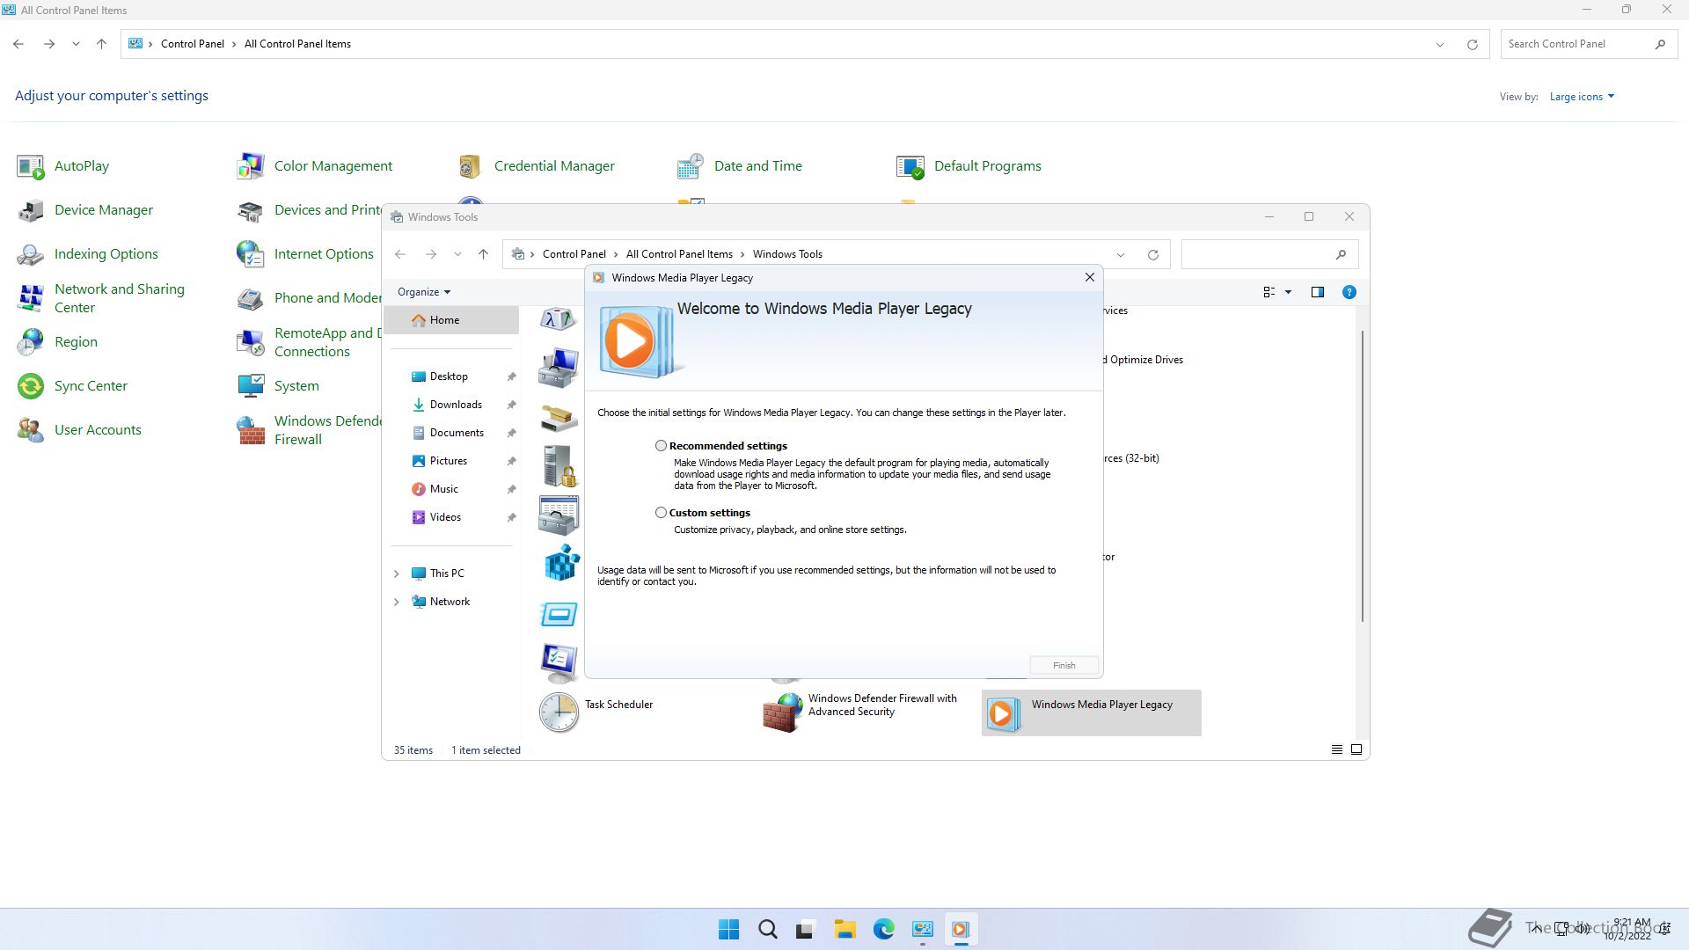
Task: Select Downloads in the navigation pane
Action: point(455,405)
